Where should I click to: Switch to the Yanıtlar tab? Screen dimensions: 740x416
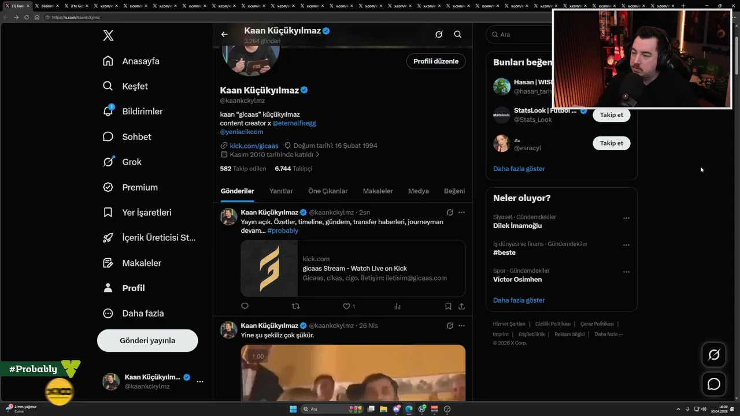(281, 191)
